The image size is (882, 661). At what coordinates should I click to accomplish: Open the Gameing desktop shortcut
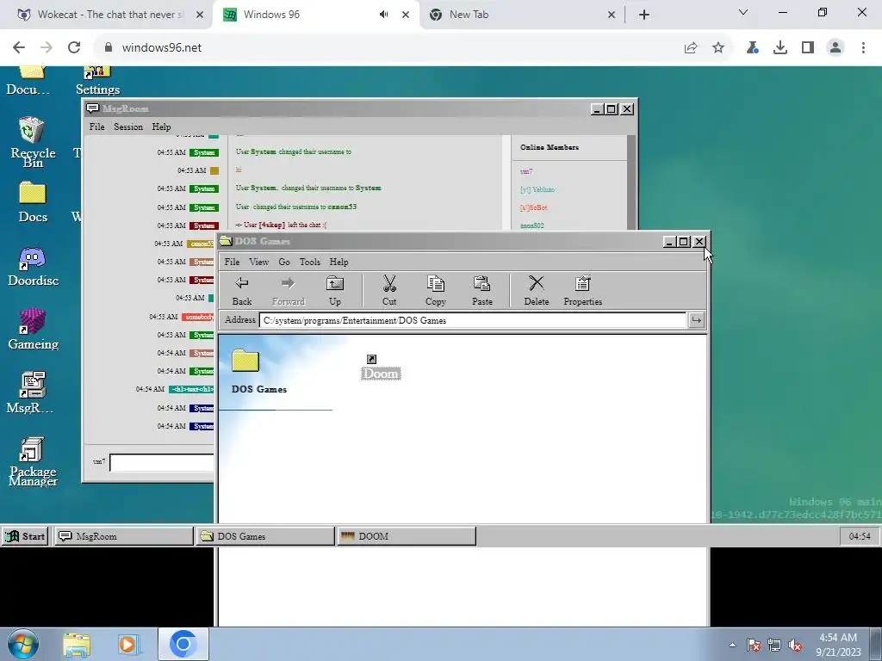(x=33, y=330)
